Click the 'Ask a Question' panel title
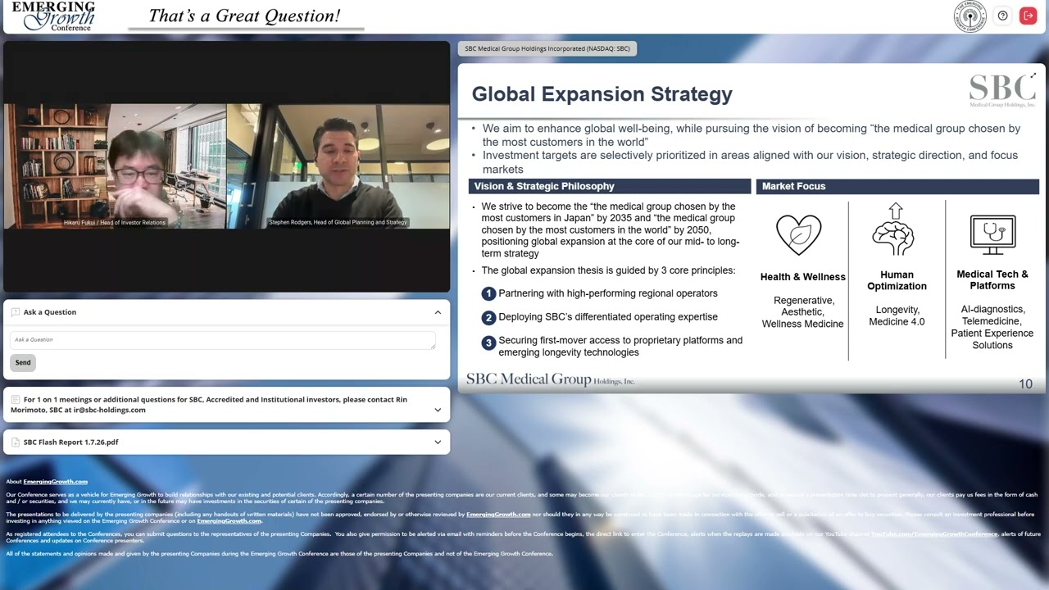 (50, 312)
